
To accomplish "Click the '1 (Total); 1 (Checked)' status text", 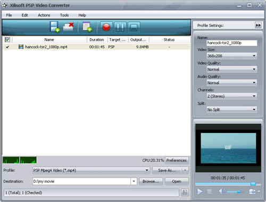I will (23, 192).
